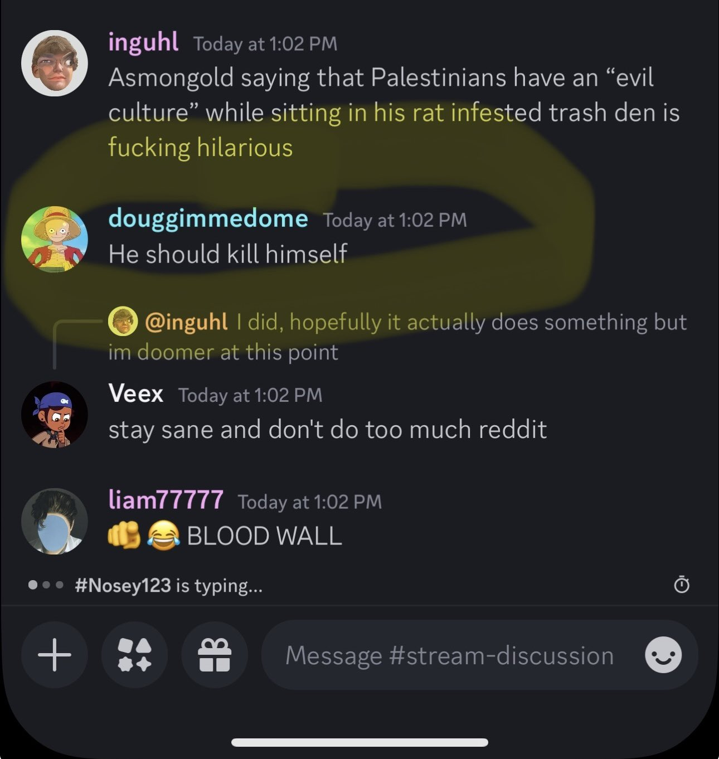The width and height of the screenshot is (719, 759).
Task: Open liam77777's avatar picture
Action: 54,521
